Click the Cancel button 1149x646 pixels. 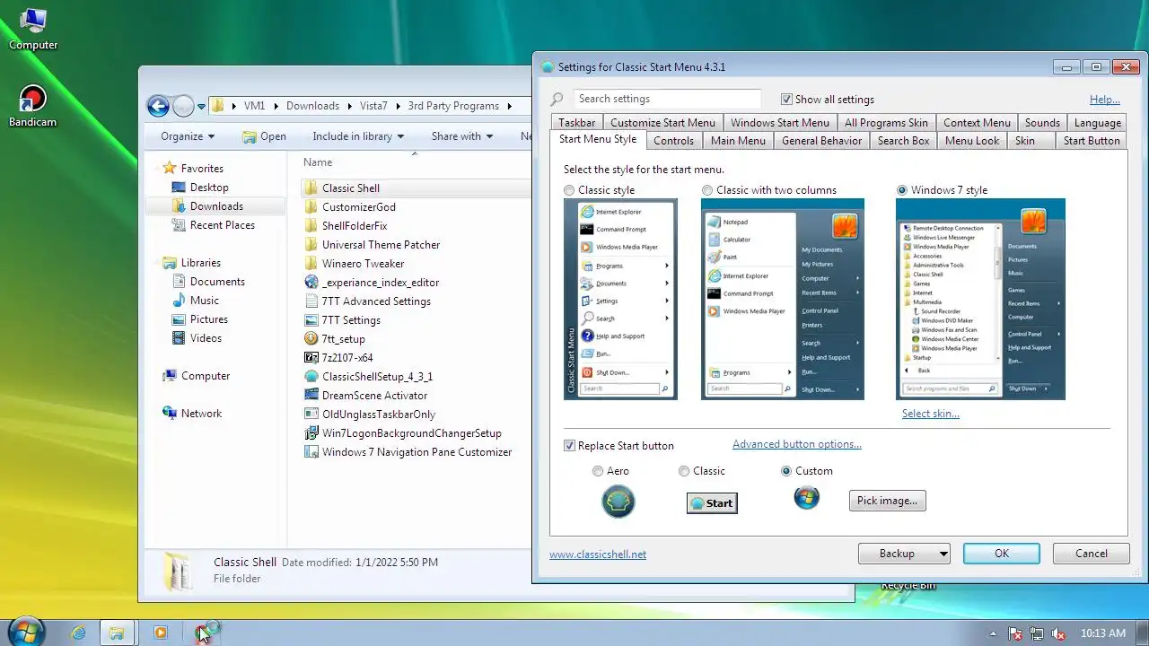[1091, 554]
